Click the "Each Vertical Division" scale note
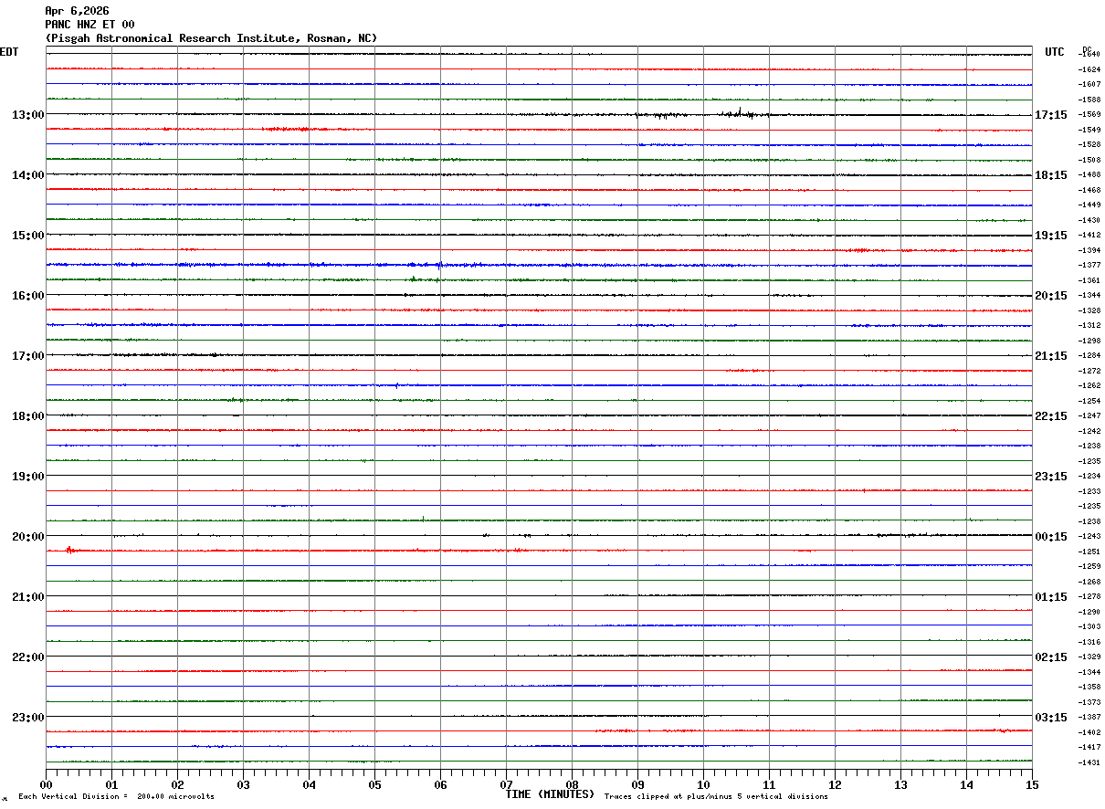This screenshot has width=1105, height=809. click(x=116, y=796)
